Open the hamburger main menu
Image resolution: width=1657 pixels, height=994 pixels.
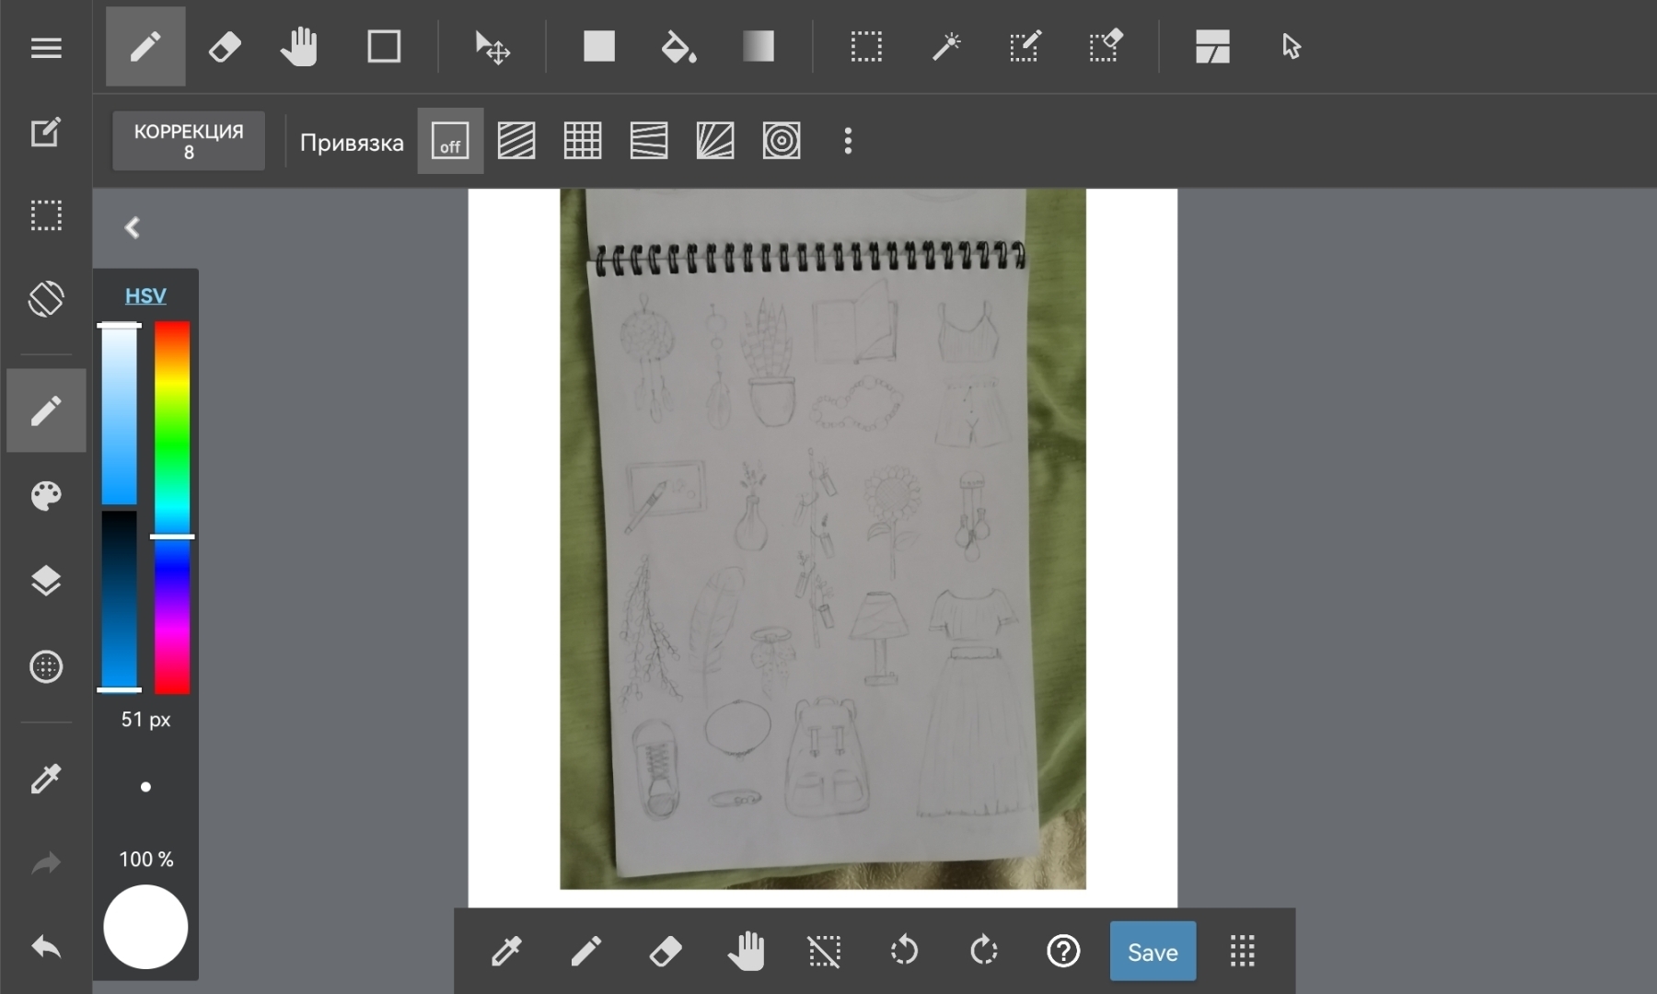(x=46, y=48)
